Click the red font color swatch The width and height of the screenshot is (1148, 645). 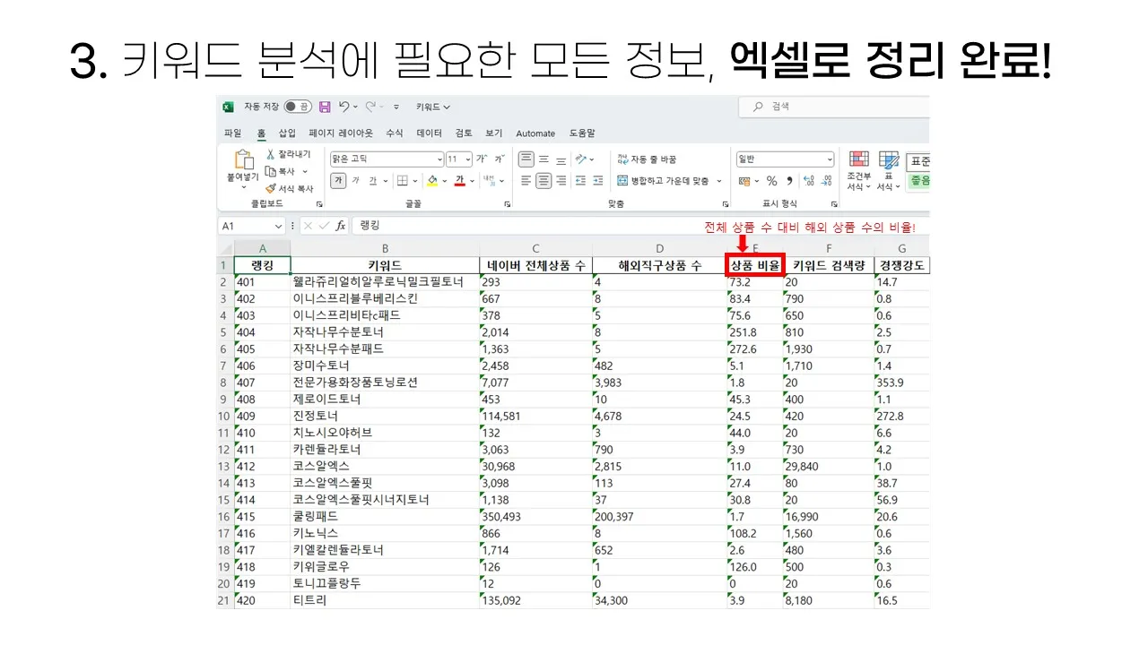[x=459, y=181]
